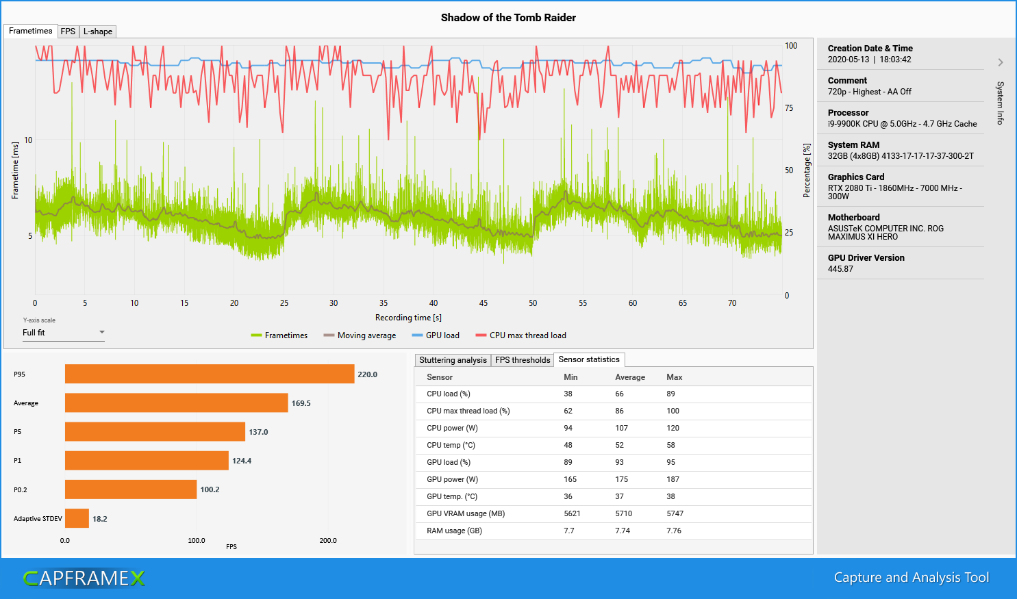Click the Creation Date 2020-05-13 value
This screenshot has height=599, width=1017.
pyautogui.click(x=869, y=60)
